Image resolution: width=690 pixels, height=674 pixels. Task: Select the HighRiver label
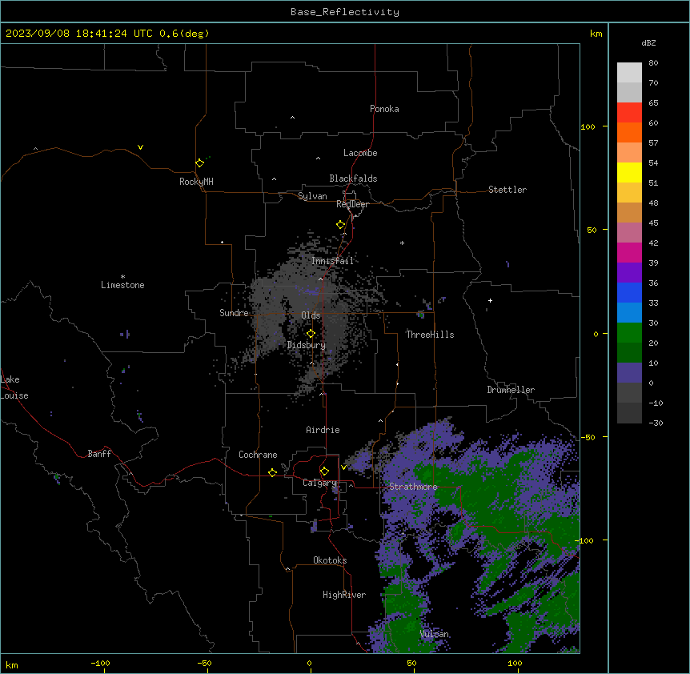coord(344,595)
